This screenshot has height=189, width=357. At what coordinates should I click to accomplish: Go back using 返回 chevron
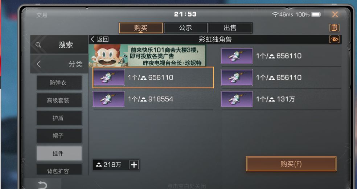[99, 39]
